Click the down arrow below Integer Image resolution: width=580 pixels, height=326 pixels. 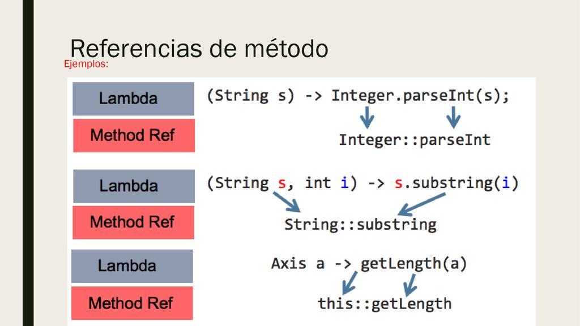click(x=367, y=118)
